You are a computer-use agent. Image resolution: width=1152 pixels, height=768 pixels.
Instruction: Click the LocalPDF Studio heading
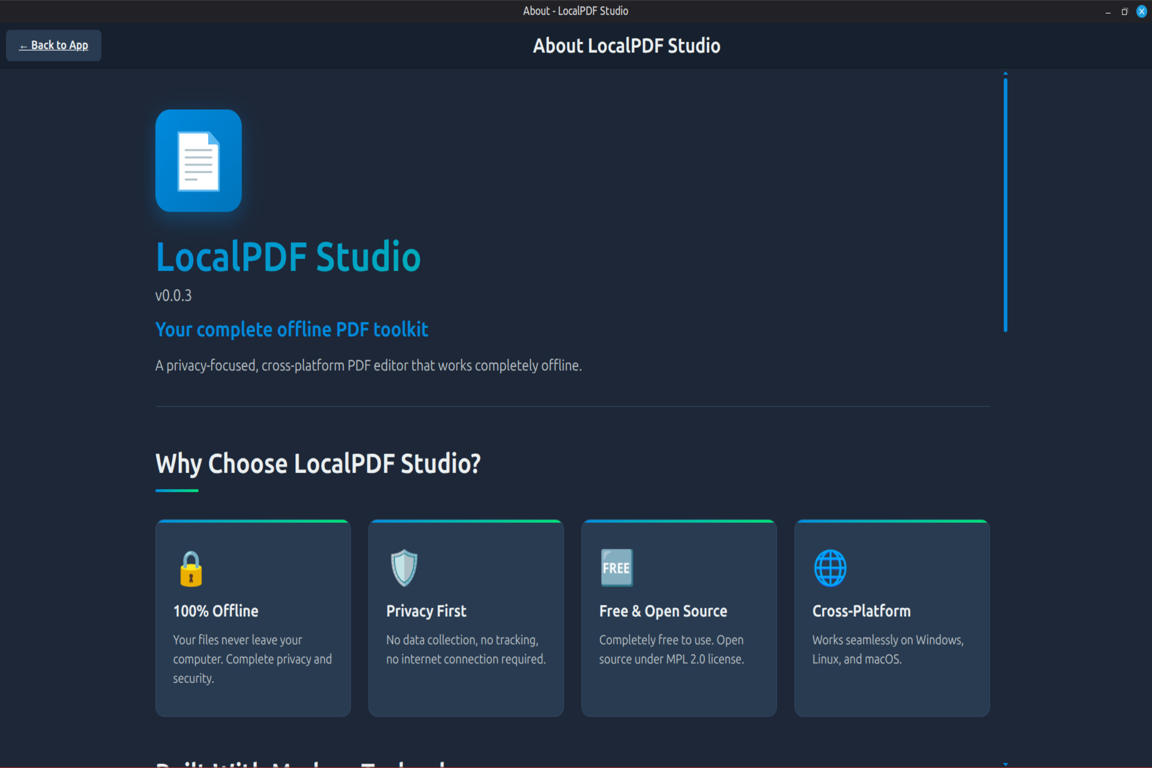pyautogui.click(x=288, y=256)
